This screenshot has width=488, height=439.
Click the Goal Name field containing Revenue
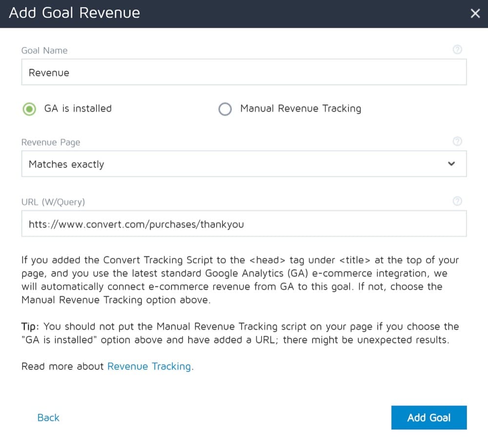244,73
